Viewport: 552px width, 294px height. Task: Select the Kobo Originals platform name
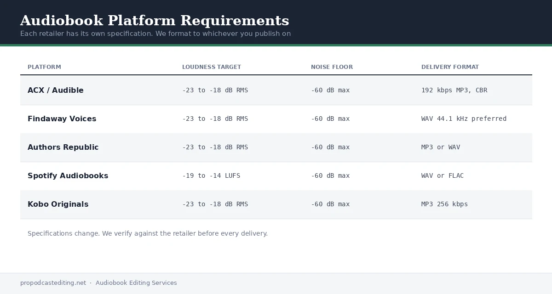tap(58, 204)
